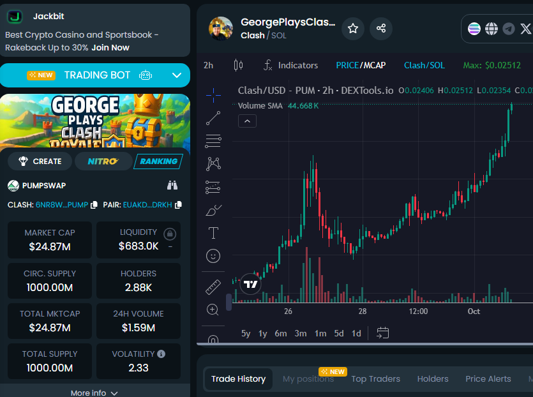Open the X (Twitter) link icon
The width and height of the screenshot is (533, 397).
pos(525,29)
